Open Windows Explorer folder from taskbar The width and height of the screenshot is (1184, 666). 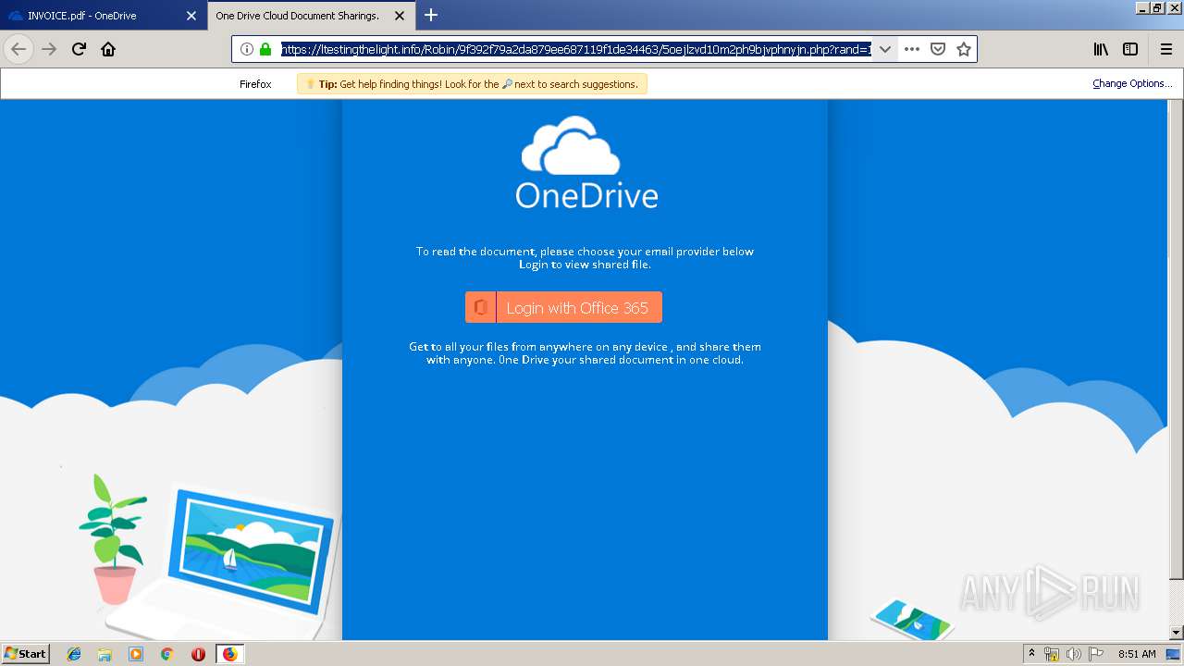(x=105, y=654)
